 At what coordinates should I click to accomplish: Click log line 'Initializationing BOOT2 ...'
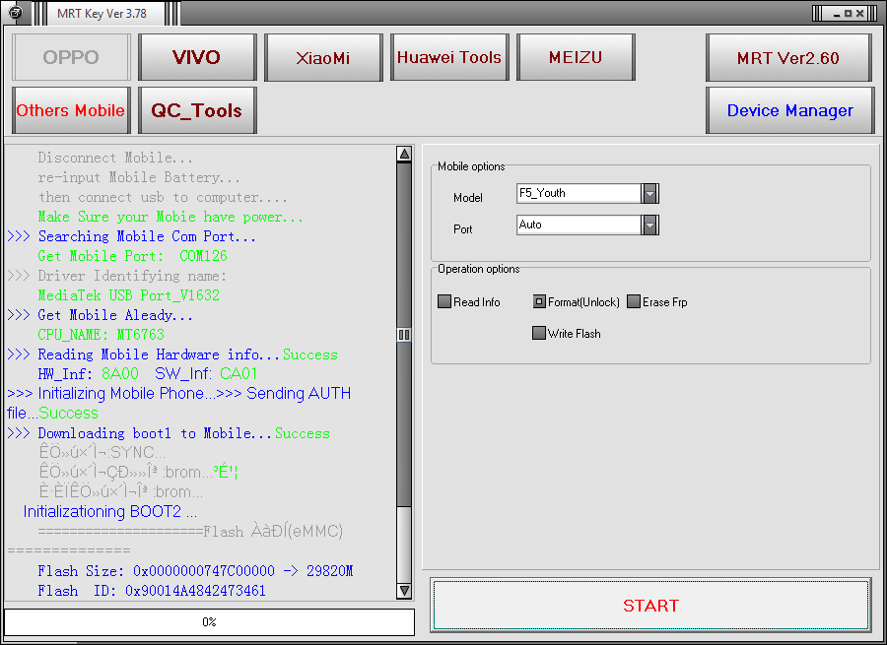coord(110,512)
